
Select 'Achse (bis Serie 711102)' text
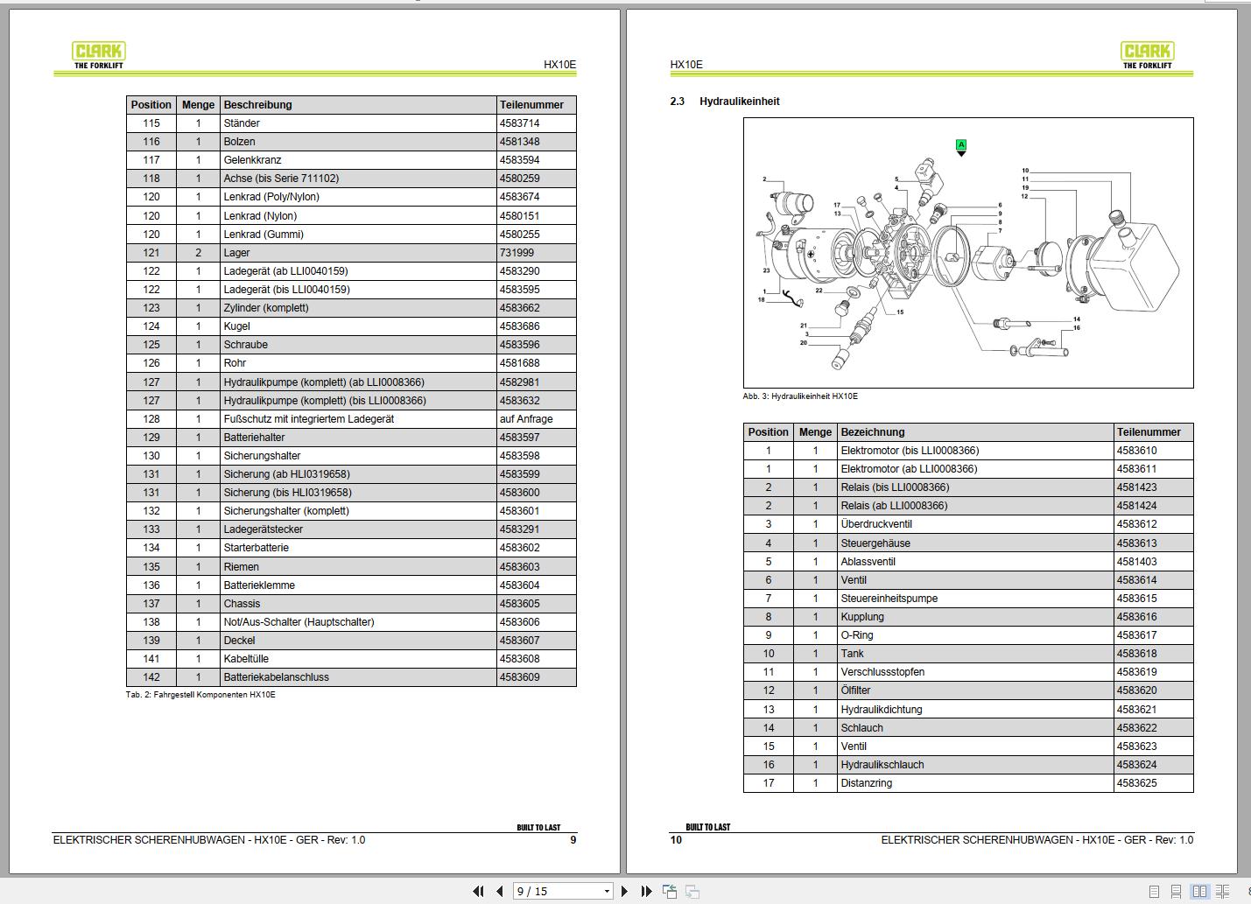281,179
